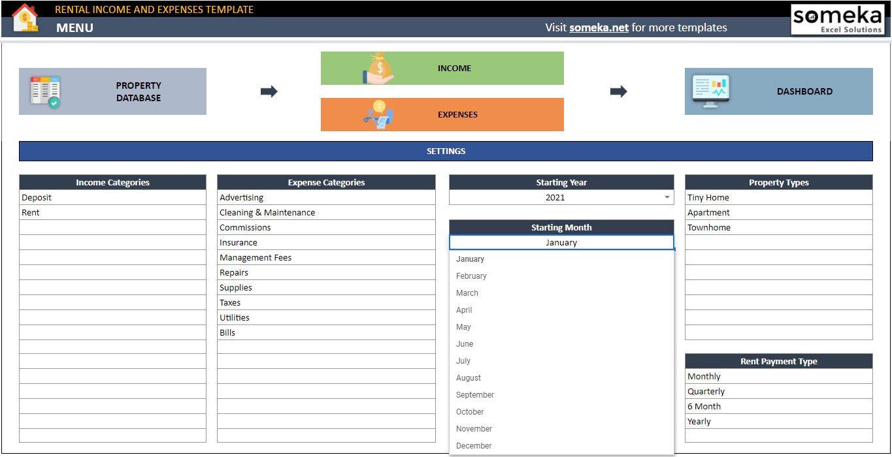Viewport: 892px width, 457px height.
Task: Select January from the Starting Month list
Action: [x=470, y=259]
